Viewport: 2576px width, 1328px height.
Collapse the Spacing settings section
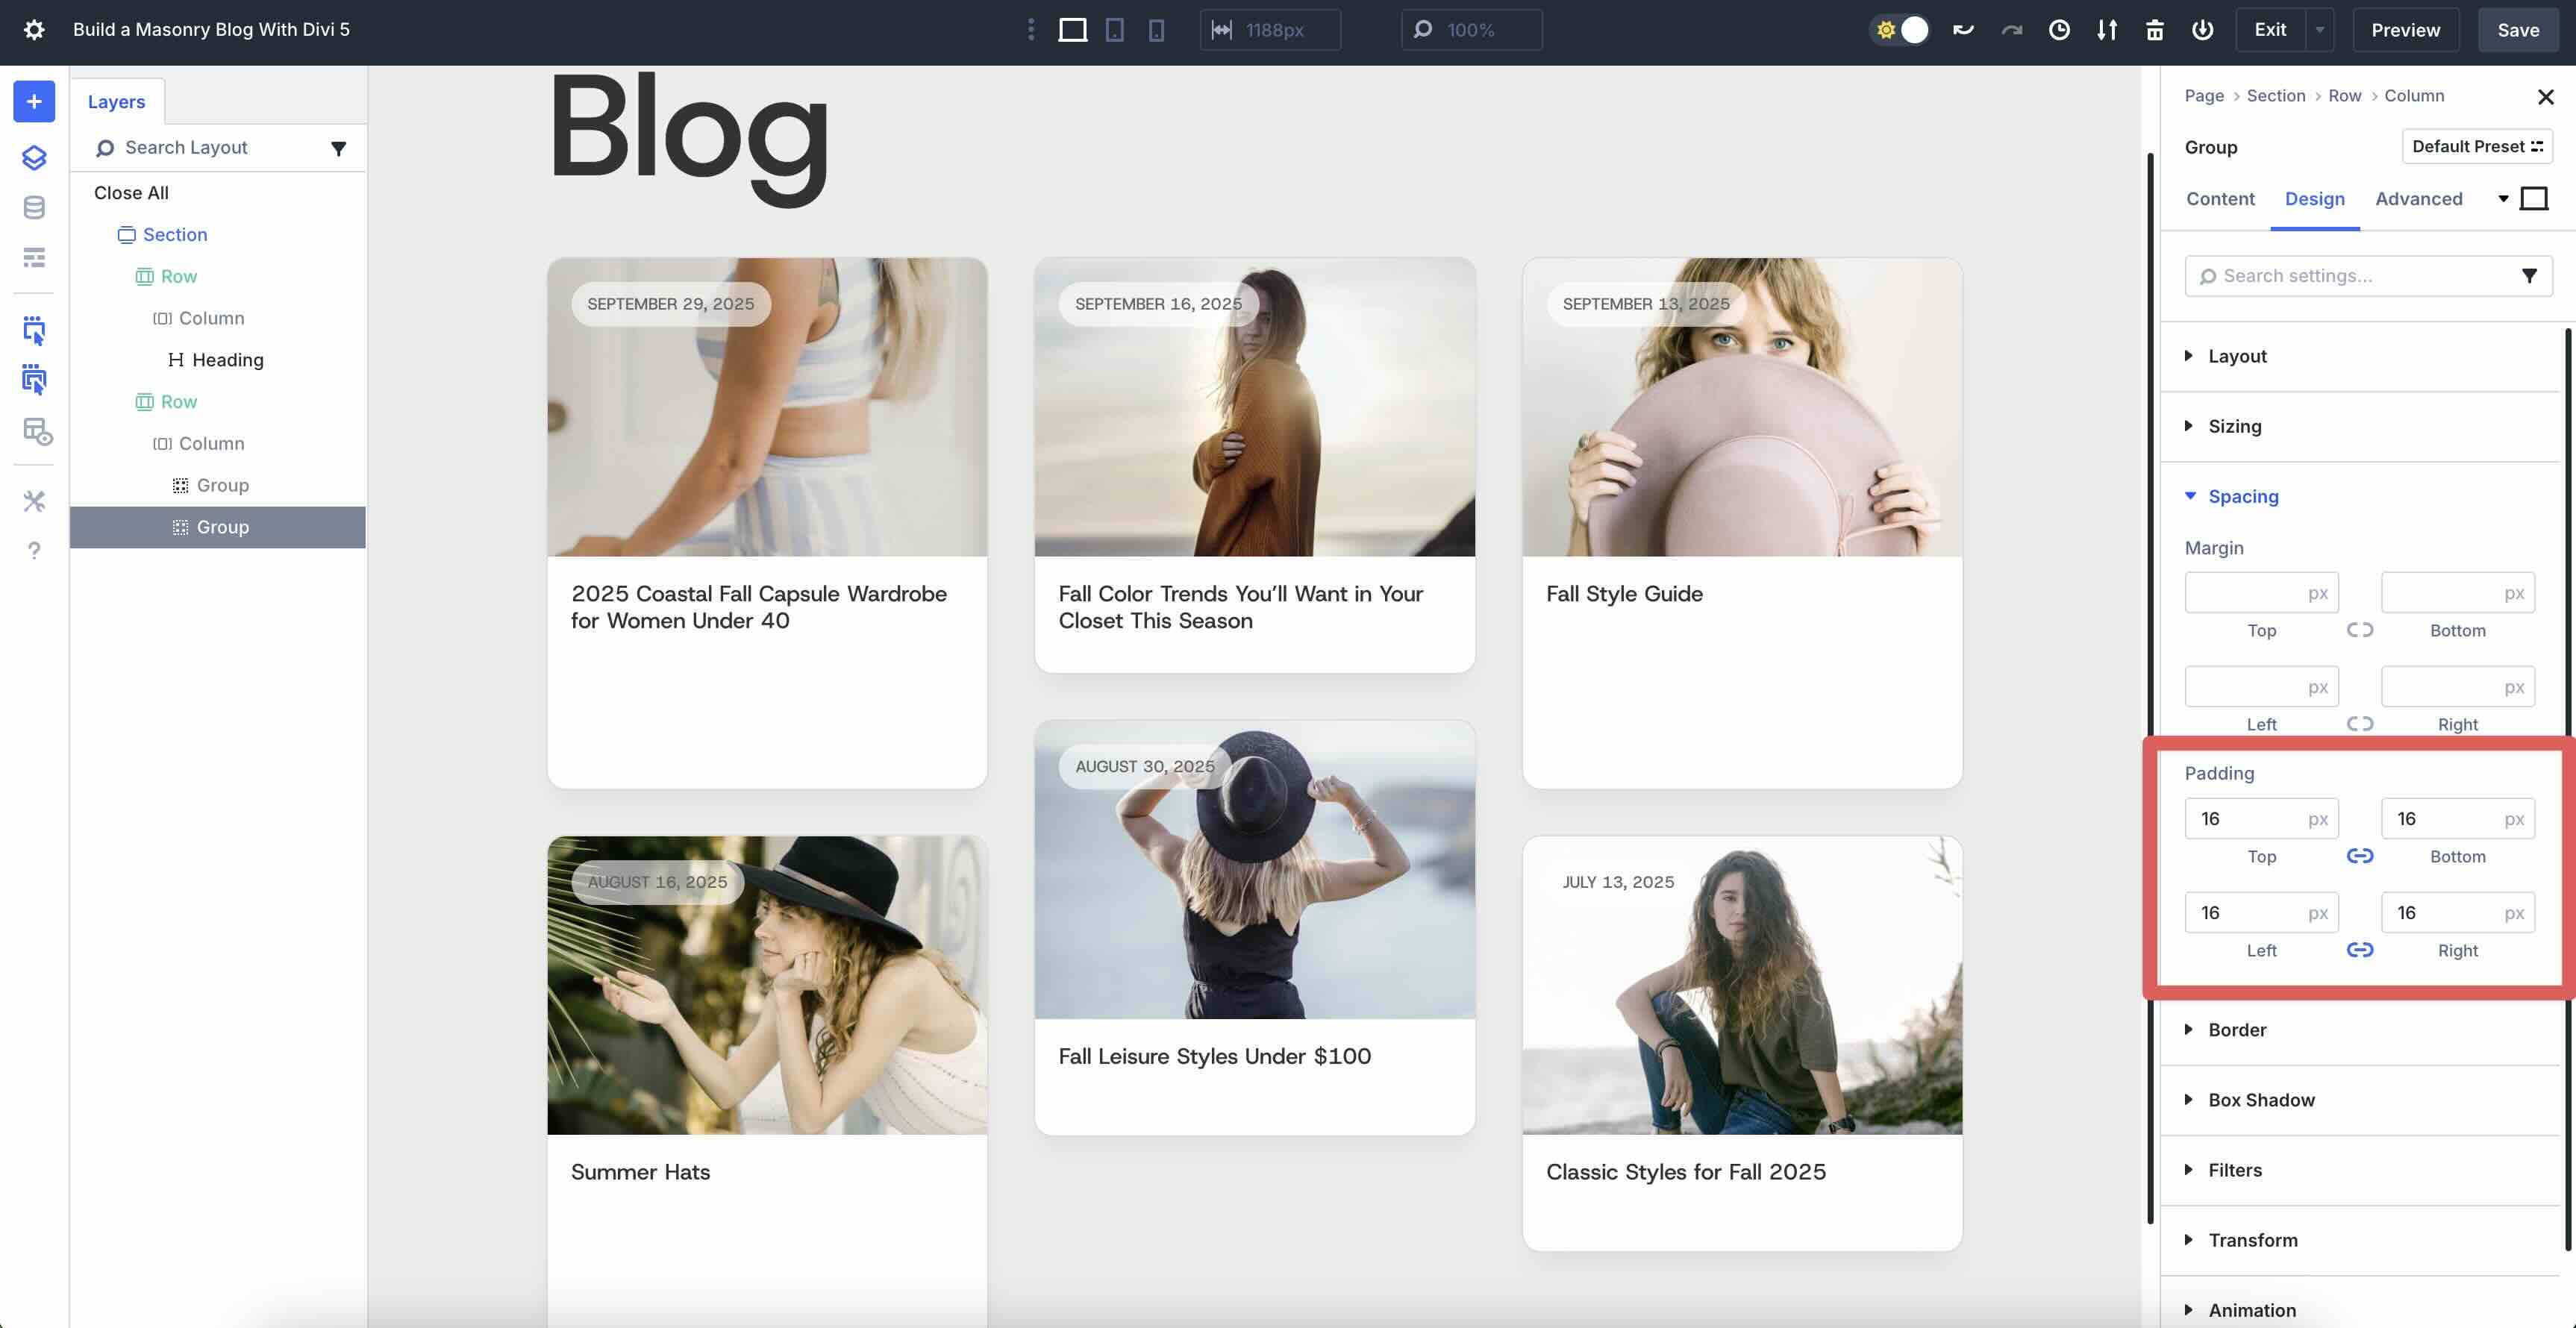(2244, 496)
